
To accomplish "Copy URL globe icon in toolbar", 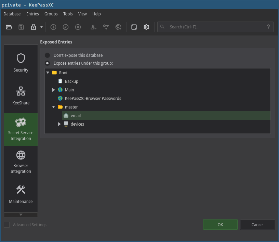I will click(118, 27).
